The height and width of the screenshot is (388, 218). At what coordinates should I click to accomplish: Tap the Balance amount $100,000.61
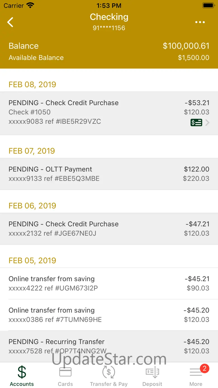pyautogui.click(x=186, y=46)
